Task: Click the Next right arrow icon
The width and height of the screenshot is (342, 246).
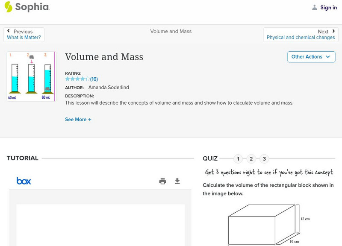Action: click(x=333, y=31)
